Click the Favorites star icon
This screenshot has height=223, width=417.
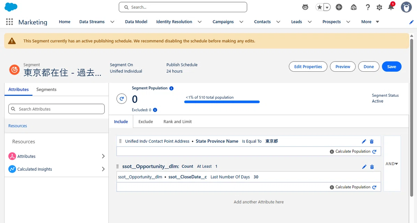pos(319,7)
